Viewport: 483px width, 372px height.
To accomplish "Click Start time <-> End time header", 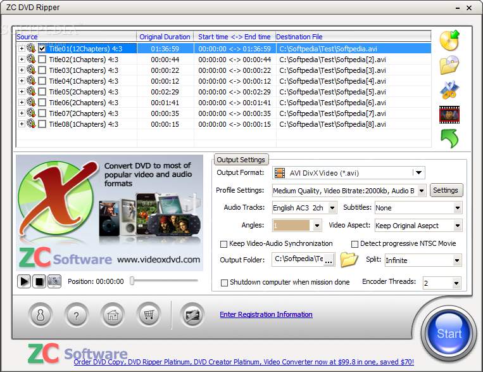I will point(234,37).
